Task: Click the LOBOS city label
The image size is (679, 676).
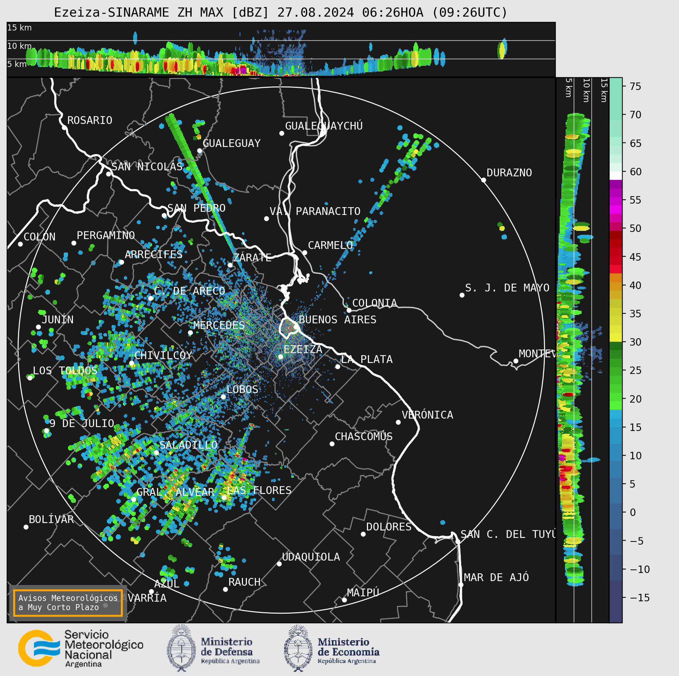Action: (x=242, y=390)
